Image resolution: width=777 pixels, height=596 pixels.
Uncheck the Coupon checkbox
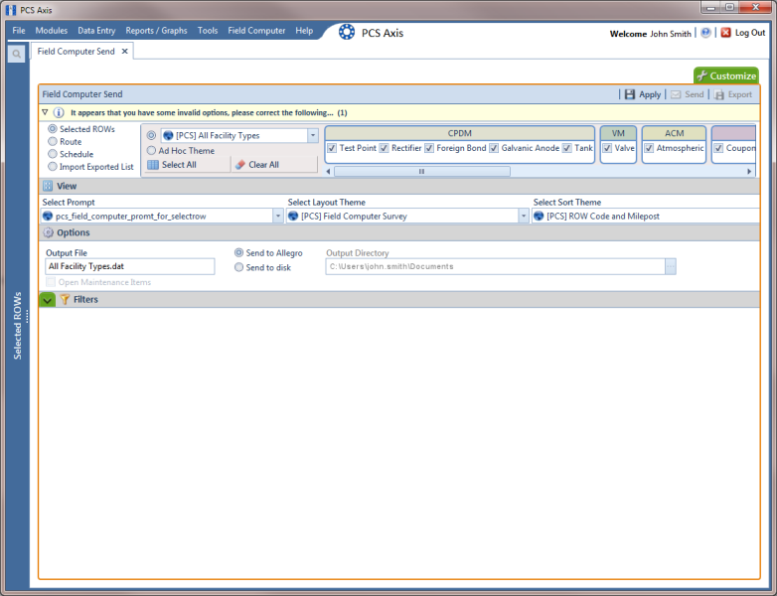click(718, 148)
